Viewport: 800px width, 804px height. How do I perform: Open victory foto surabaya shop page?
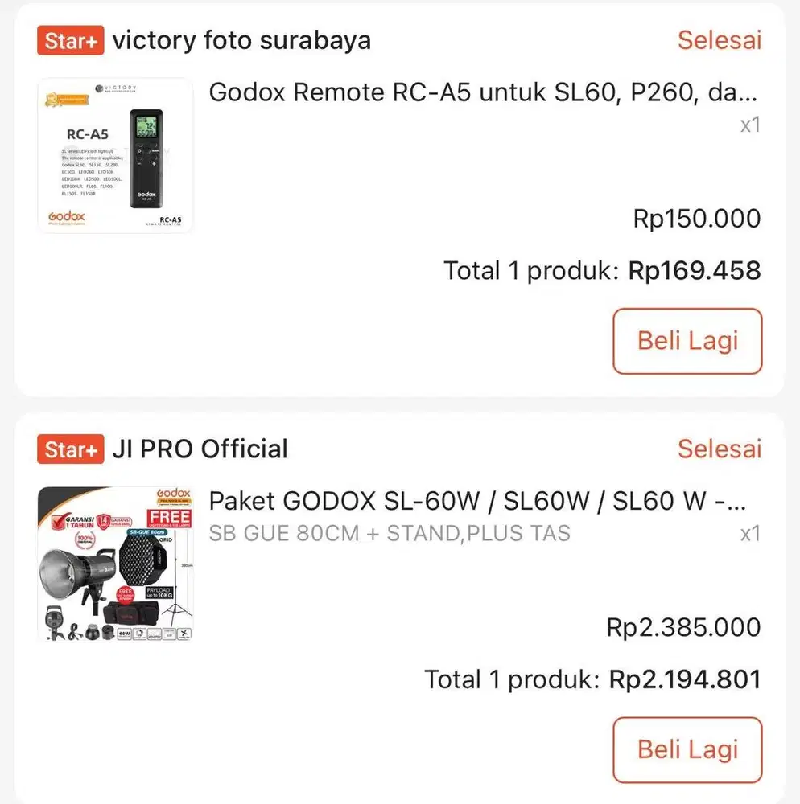tap(241, 40)
